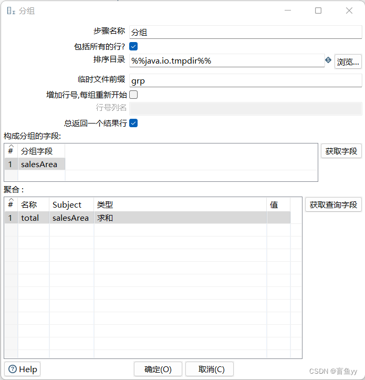Click the 临时文件前缀 input field
The height and width of the screenshot is (380, 365).
246,80
